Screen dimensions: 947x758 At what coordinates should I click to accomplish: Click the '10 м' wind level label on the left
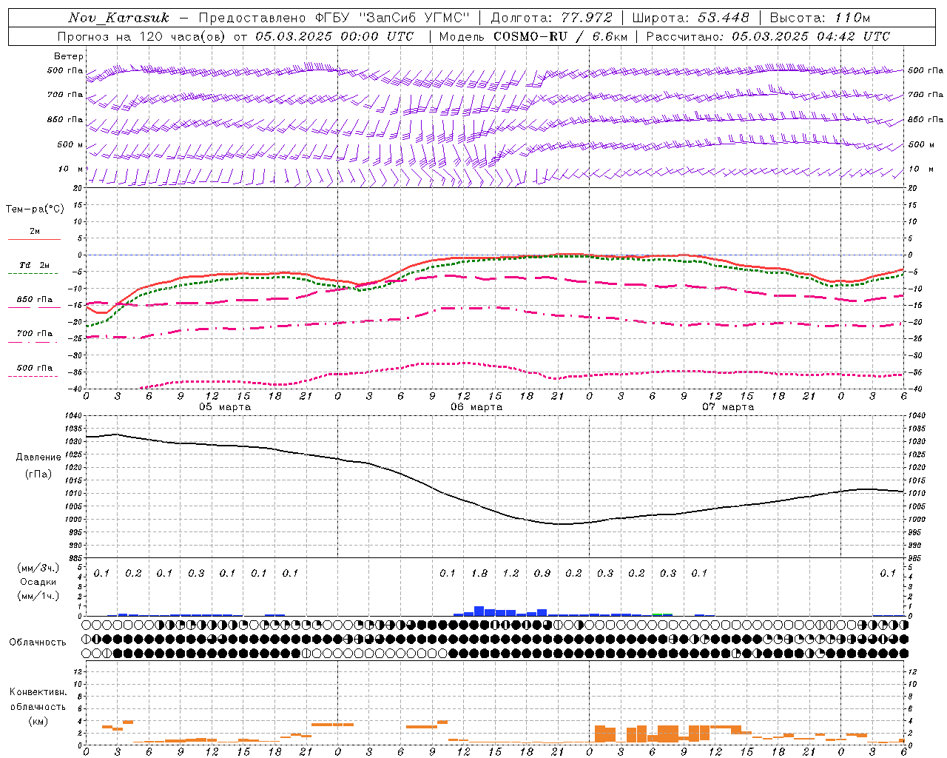pos(70,170)
